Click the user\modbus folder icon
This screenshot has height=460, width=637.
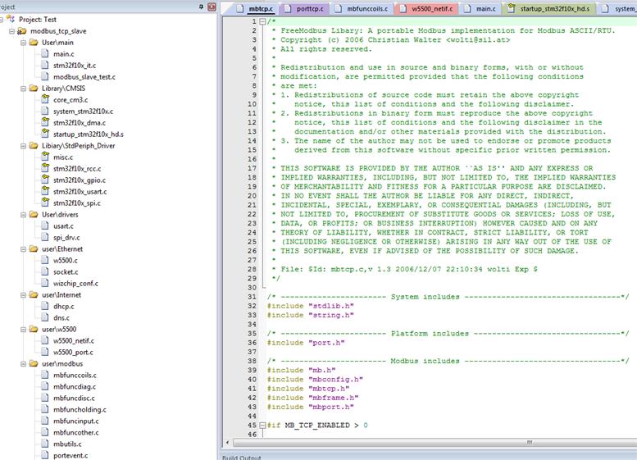pyautogui.click(x=33, y=363)
